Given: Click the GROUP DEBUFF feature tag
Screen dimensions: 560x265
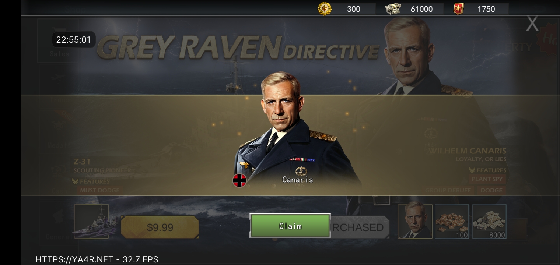Looking at the screenshot, I should tap(448, 190).
